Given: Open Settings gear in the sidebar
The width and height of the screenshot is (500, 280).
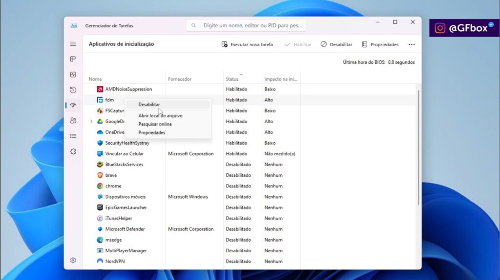Looking at the screenshot, I should 73,260.
